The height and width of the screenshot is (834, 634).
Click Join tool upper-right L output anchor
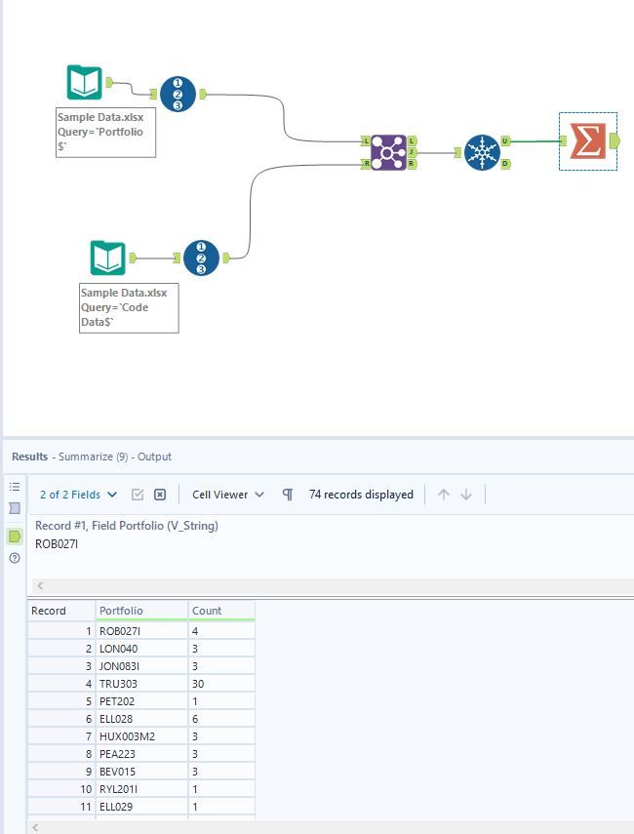pos(413,140)
